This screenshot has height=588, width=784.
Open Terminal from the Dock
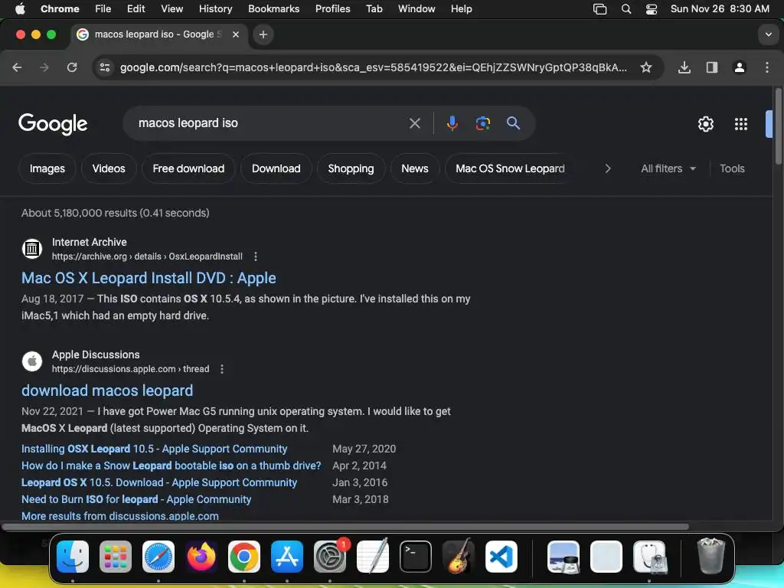pyautogui.click(x=416, y=556)
